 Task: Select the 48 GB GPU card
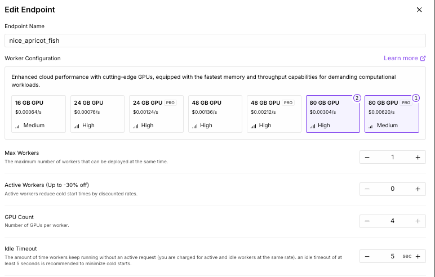[x=215, y=114]
